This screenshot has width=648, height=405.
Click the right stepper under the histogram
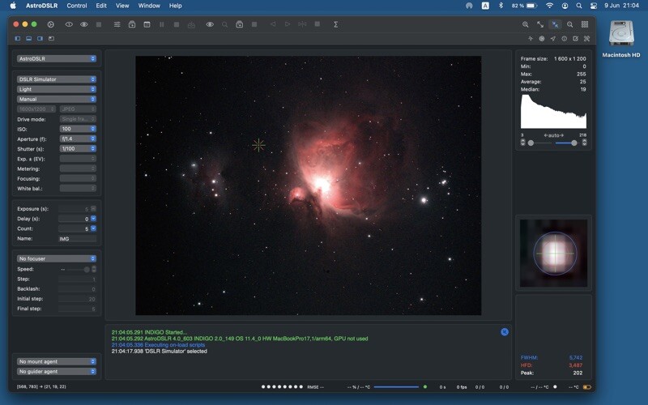tap(584, 143)
